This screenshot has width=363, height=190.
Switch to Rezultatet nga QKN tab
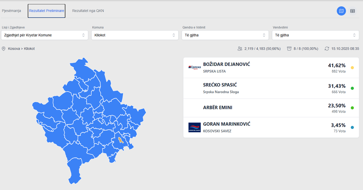coord(88,11)
